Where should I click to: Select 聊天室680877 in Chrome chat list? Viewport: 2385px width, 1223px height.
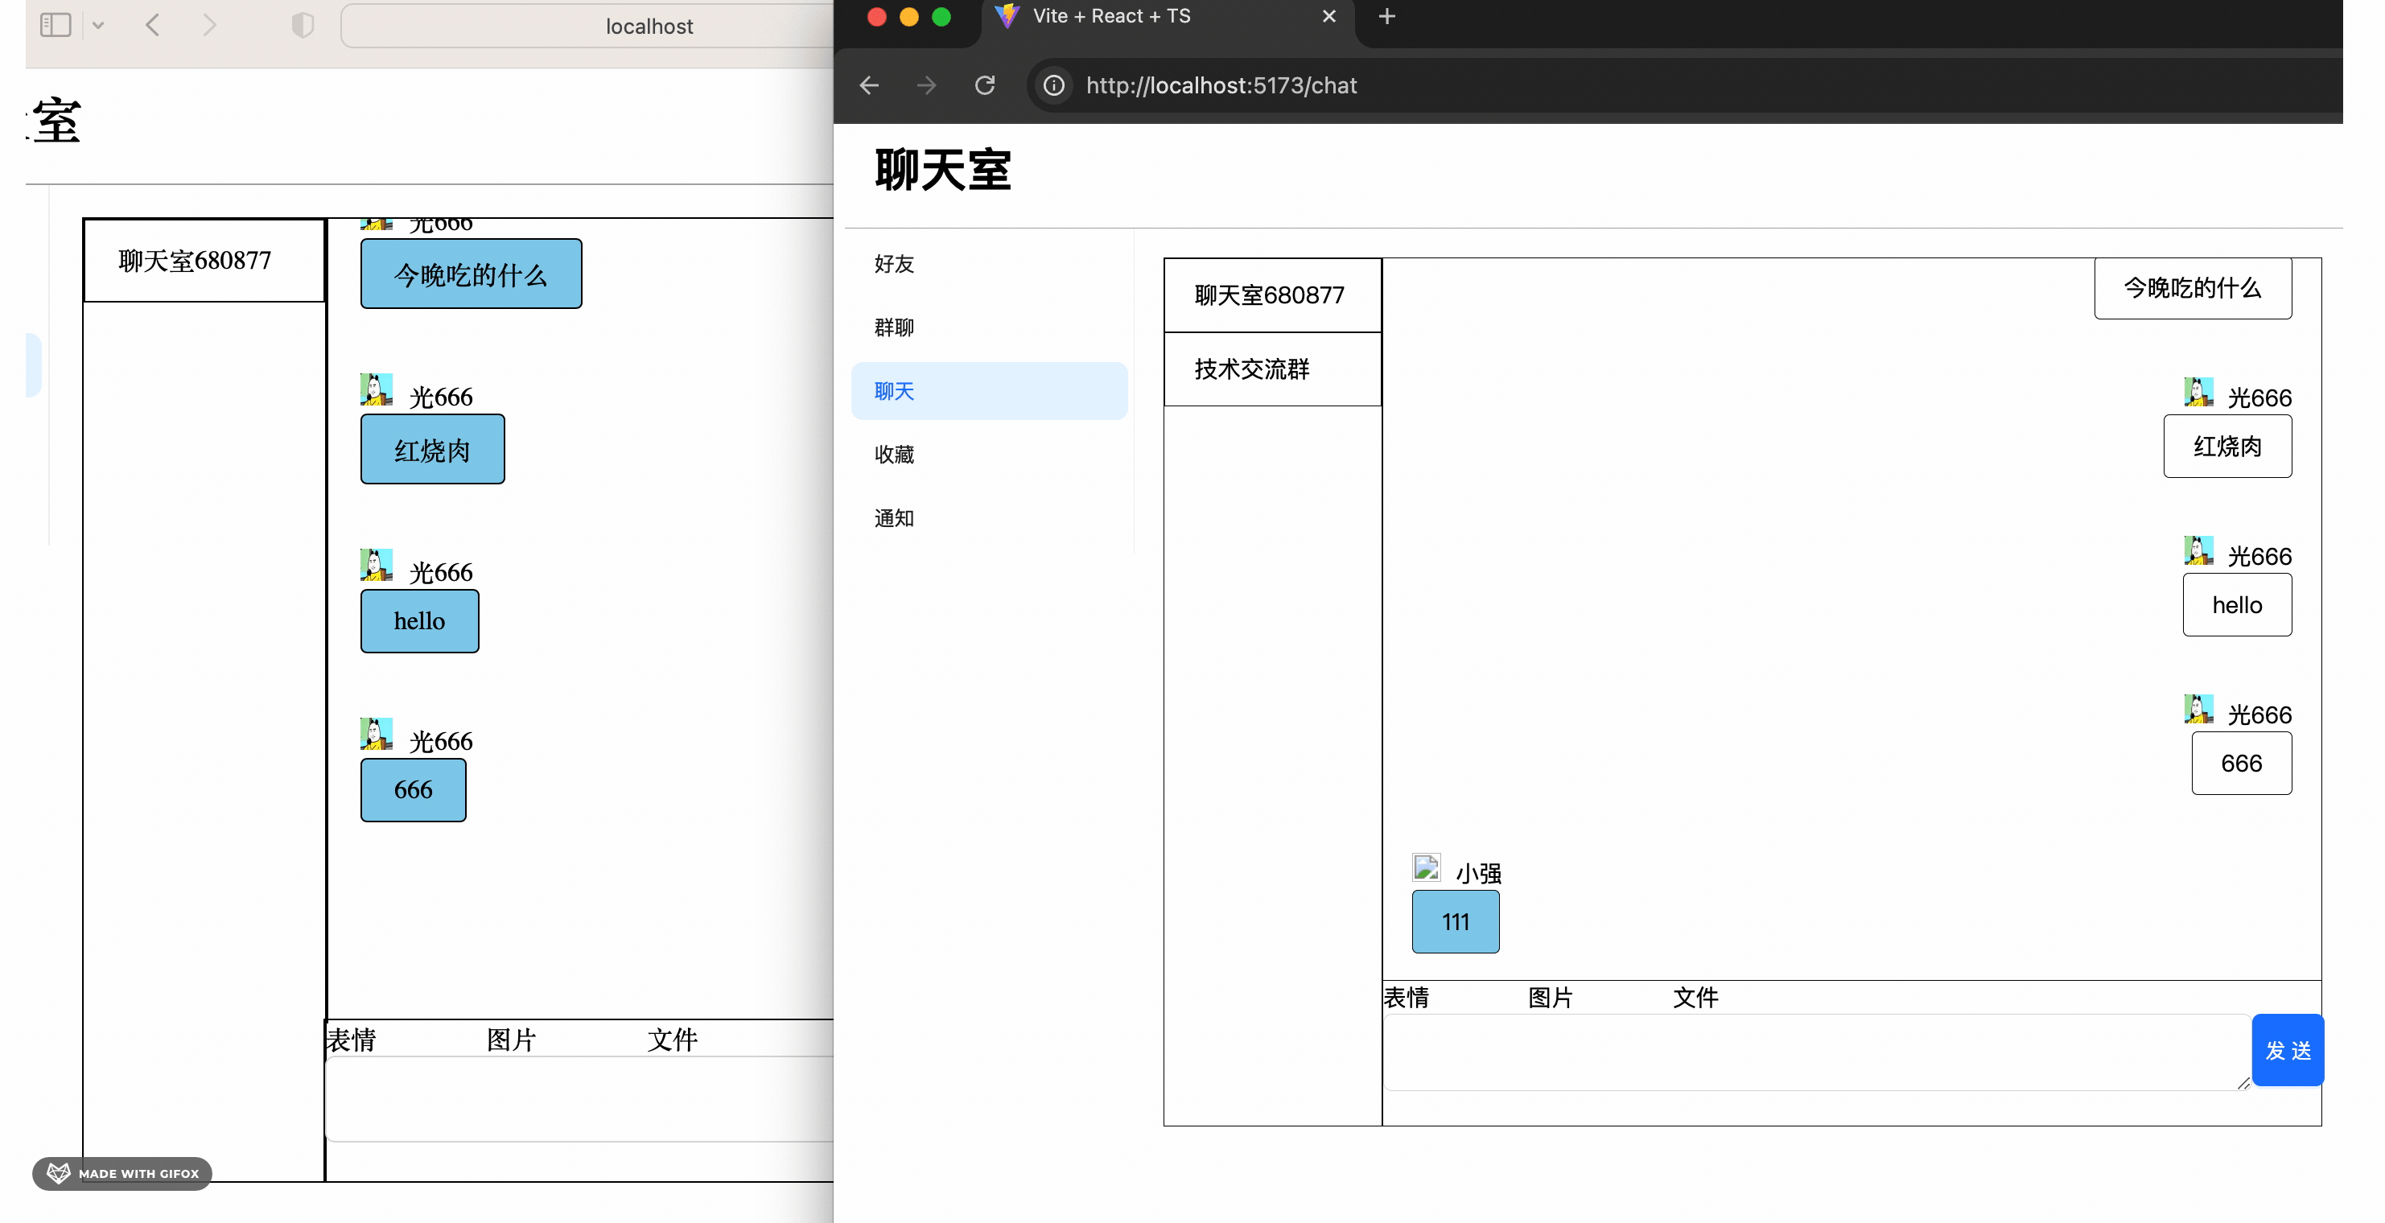coord(1271,295)
